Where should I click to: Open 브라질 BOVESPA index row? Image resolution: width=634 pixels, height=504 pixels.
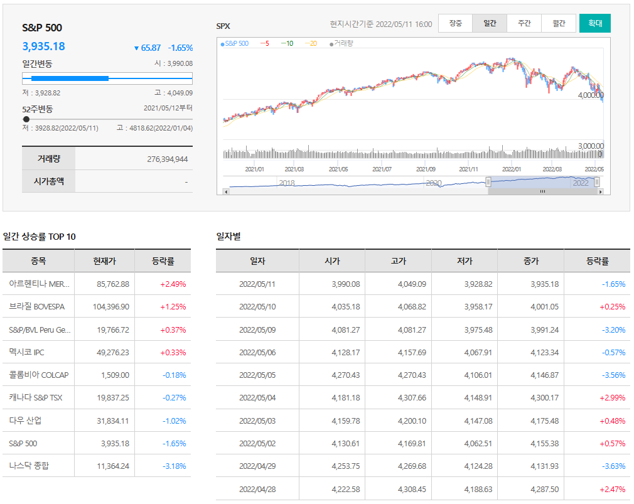click(97, 306)
